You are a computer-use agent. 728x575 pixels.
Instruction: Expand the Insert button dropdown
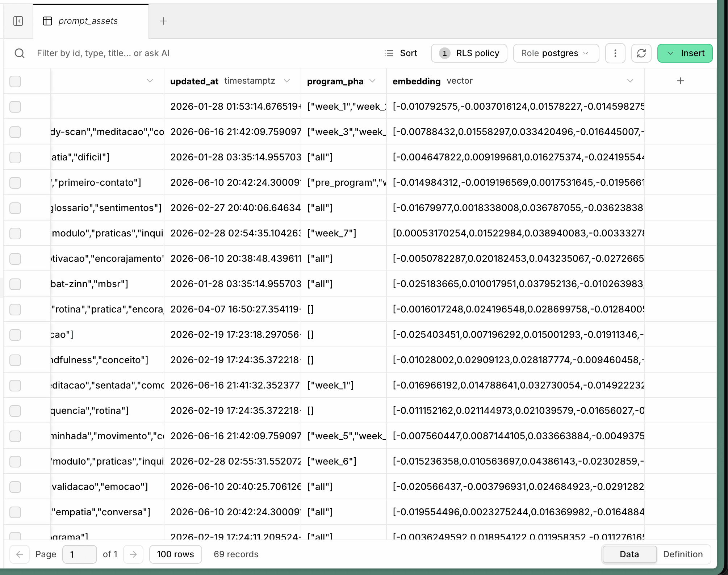tap(670, 53)
